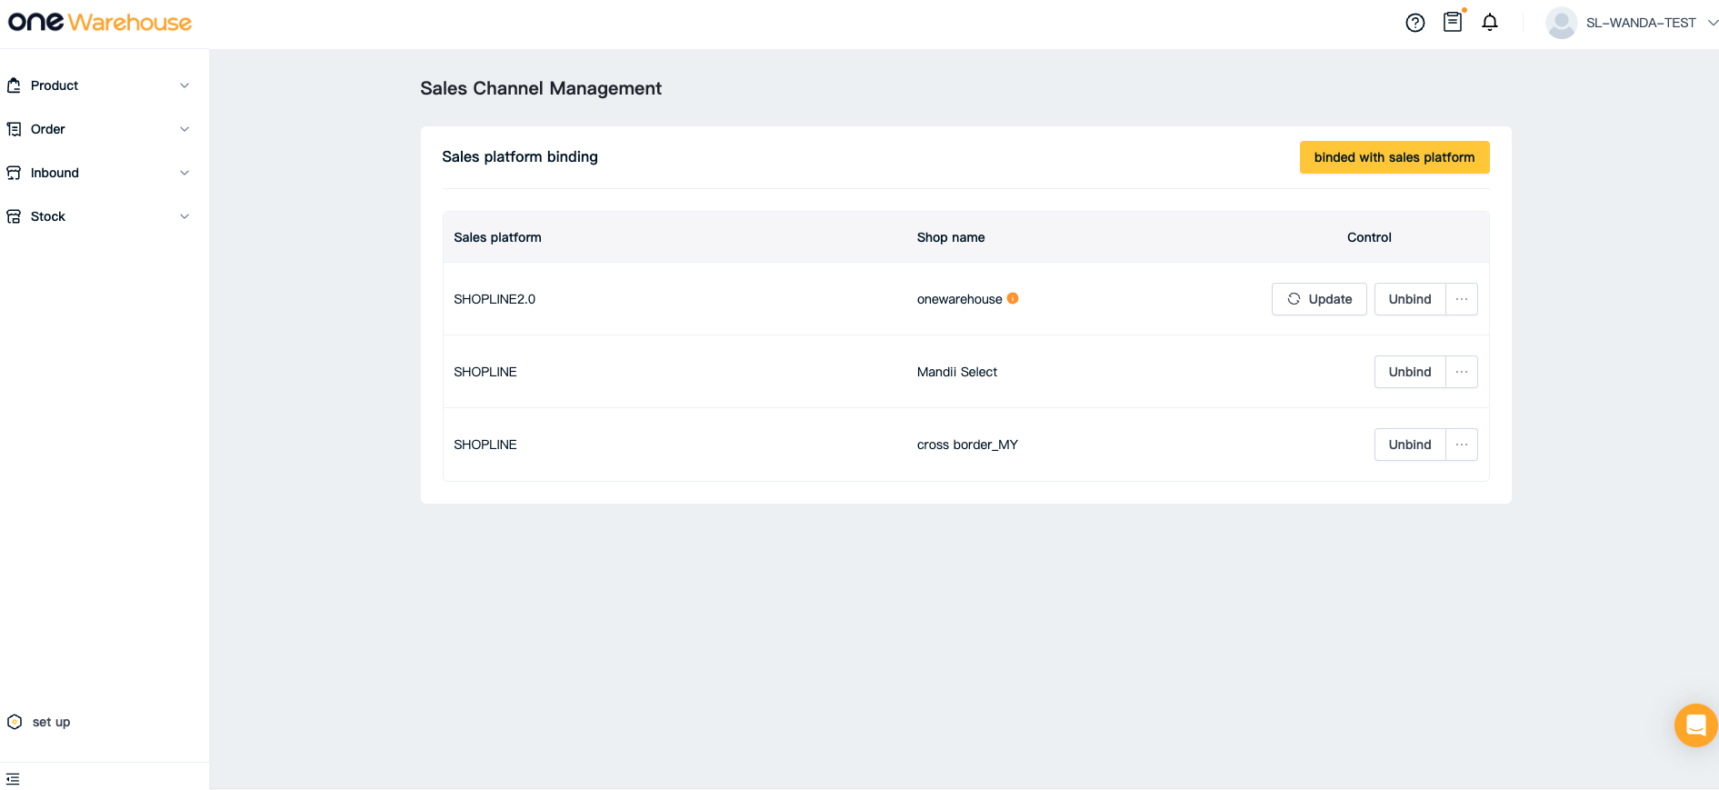Click the SHOPLINE2.0 platform cell

[x=495, y=299]
